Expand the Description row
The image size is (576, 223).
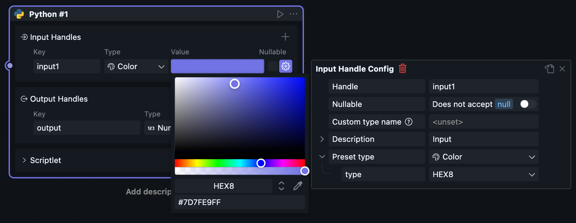click(x=322, y=139)
